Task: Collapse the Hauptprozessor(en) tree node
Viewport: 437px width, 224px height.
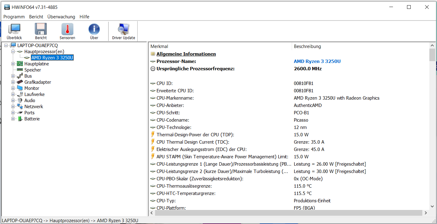Action: (13, 52)
